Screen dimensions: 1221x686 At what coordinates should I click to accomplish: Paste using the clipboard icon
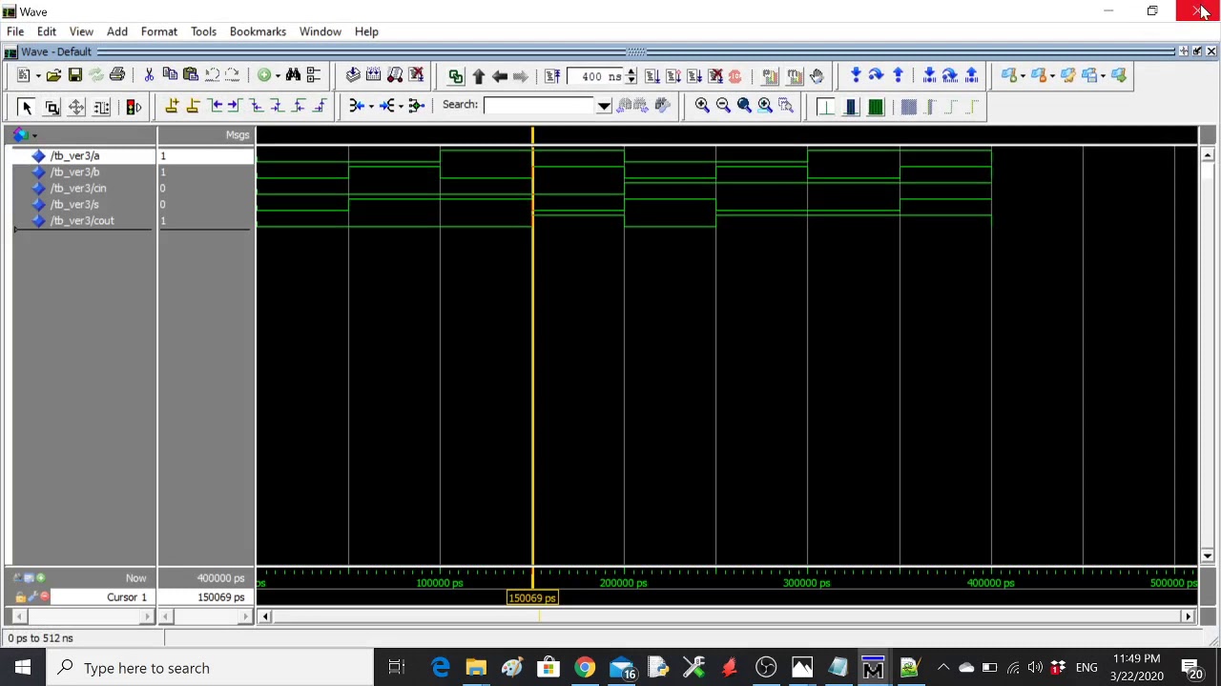pos(191,75)
